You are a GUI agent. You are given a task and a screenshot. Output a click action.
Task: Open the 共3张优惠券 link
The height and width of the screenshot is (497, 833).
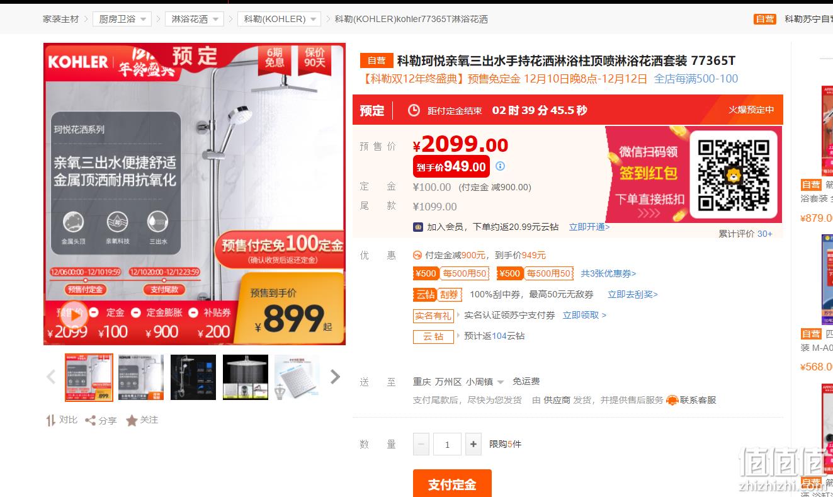608,273
